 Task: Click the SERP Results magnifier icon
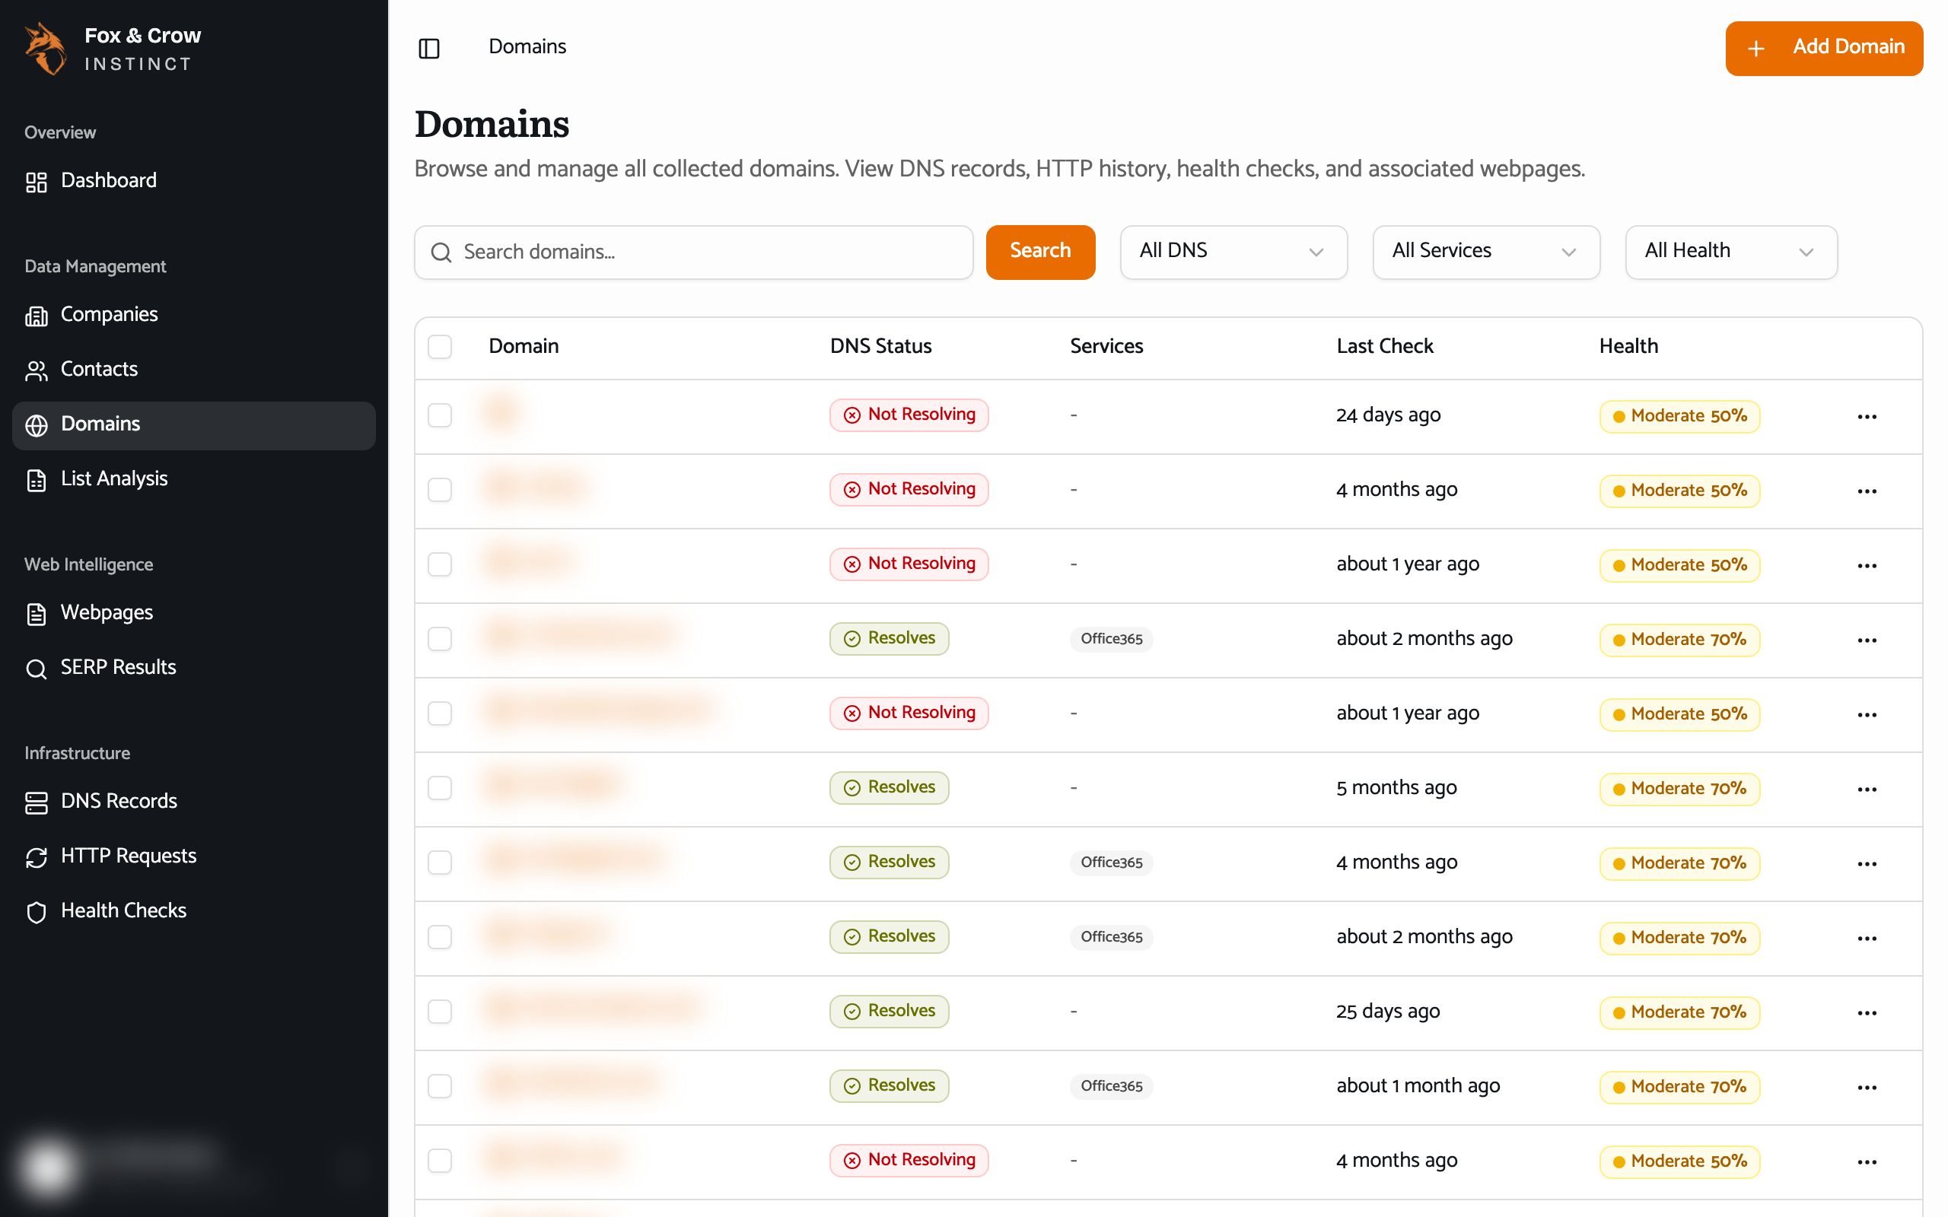point(37,668)
